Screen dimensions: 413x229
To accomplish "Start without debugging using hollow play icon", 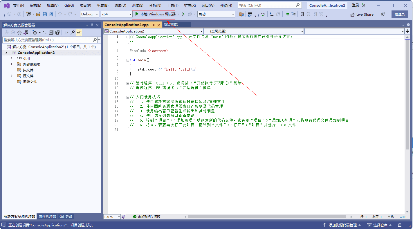I will (x=183, y=14).
